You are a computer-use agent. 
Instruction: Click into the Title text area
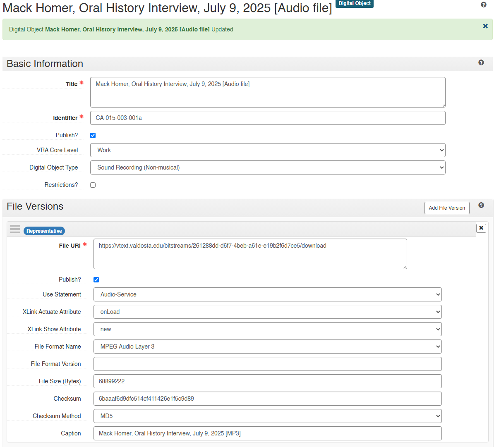[x=268, y=92]
